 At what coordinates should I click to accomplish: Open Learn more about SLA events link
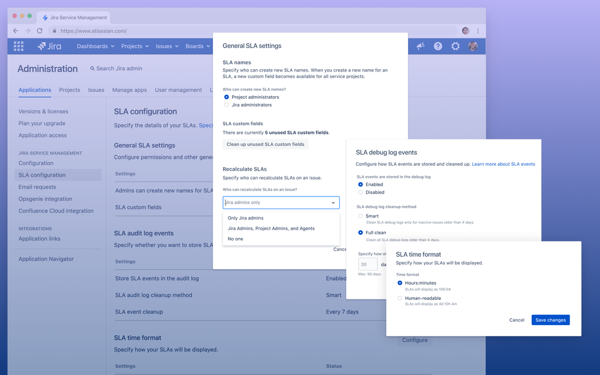pyautogui.click(x=503, y=164)
